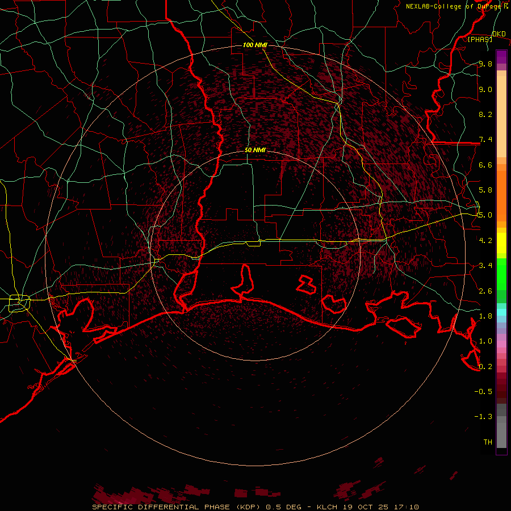The image size is (511, 511).
Task: Pick the bright green band beside 3.4
Action: pos(501,274)
